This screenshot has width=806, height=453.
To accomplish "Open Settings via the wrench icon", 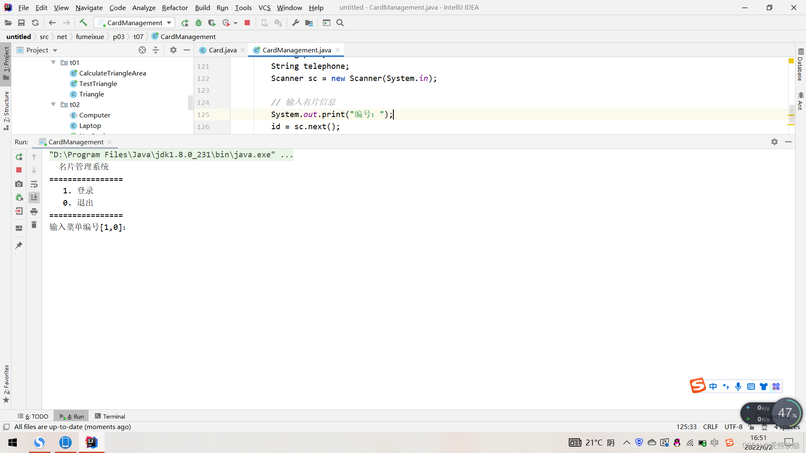I will tap(296, 23).
